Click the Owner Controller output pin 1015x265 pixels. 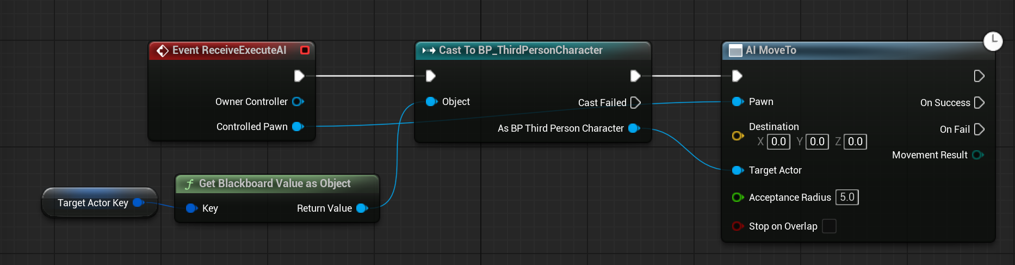[298, 102]
